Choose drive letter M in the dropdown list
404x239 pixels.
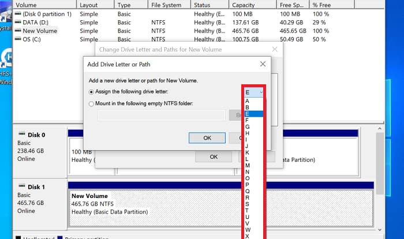point(247,165)
